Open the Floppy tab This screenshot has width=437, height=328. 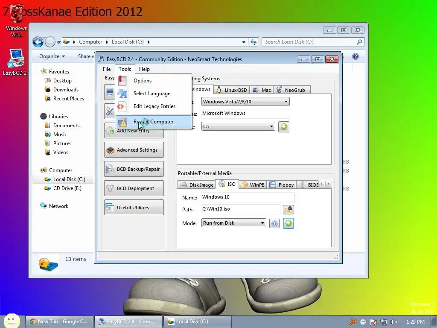pos(282,184)
